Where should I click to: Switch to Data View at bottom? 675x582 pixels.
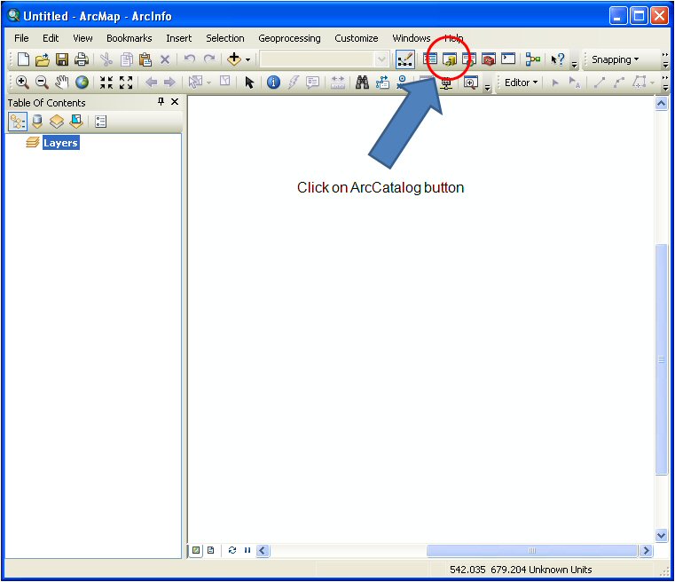pos(196,550)
